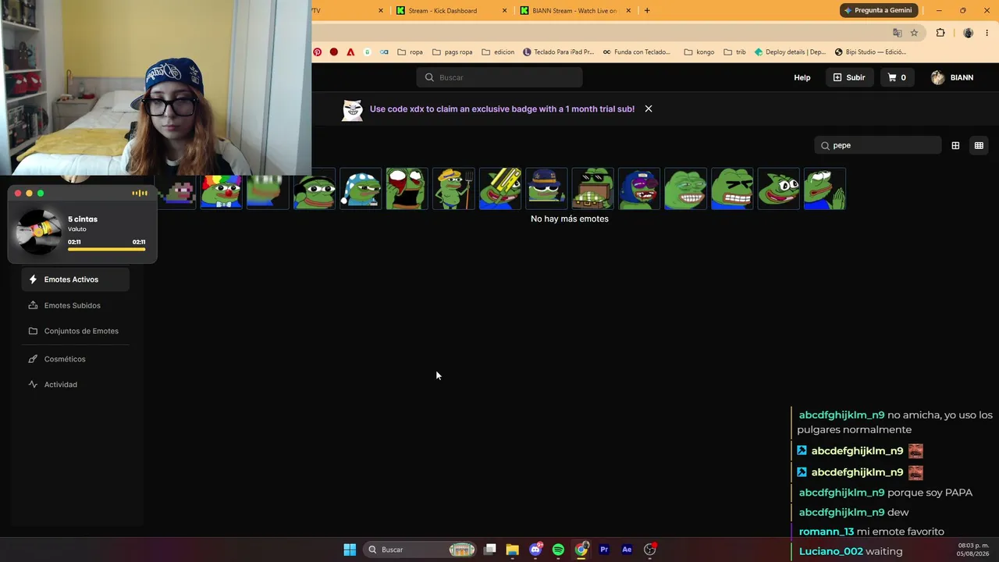This screenshot has width=999, height=562.
Task: Open the 'edicion' bookmarks folder
Action: click(498, 52)
